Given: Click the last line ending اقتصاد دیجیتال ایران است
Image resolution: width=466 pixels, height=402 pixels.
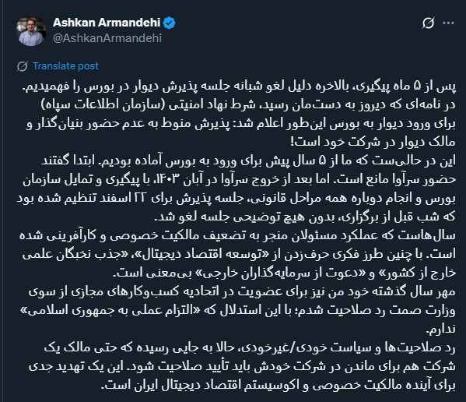Looking at the screenshot, I should coord(279,386).
